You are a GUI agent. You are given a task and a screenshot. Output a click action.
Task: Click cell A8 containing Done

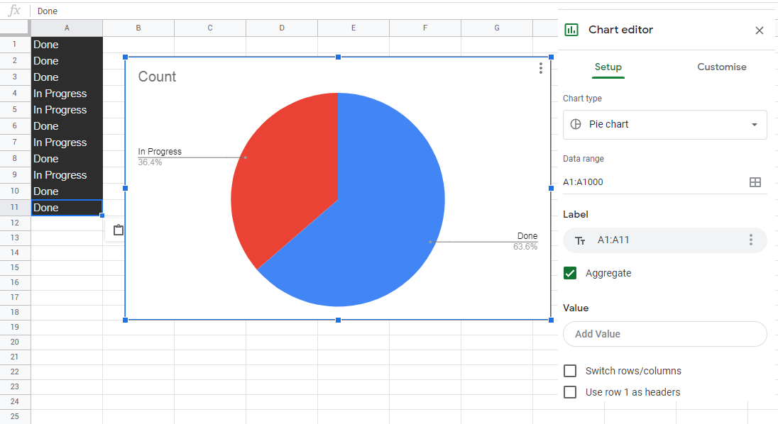click(x=67, y=159)
